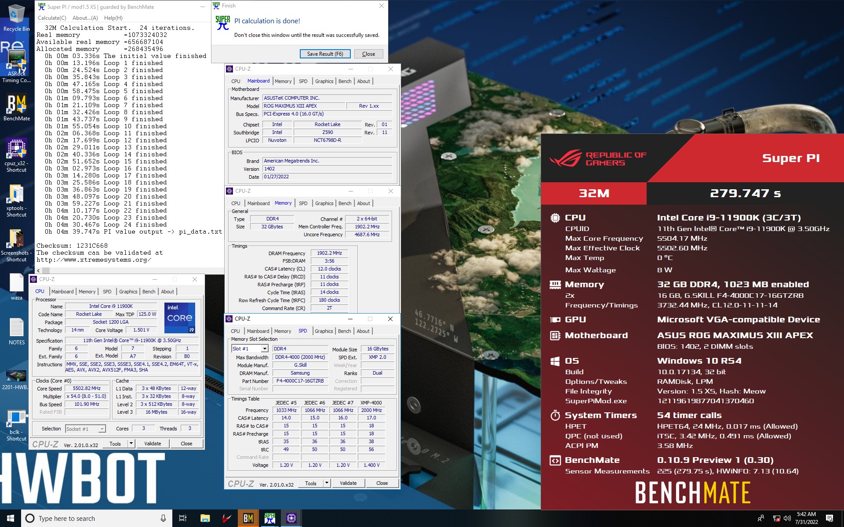This screenshot has width=844, height=527.
Task: Open ASRock Timing Configurator desktop icon
Action: click(16, 66)
